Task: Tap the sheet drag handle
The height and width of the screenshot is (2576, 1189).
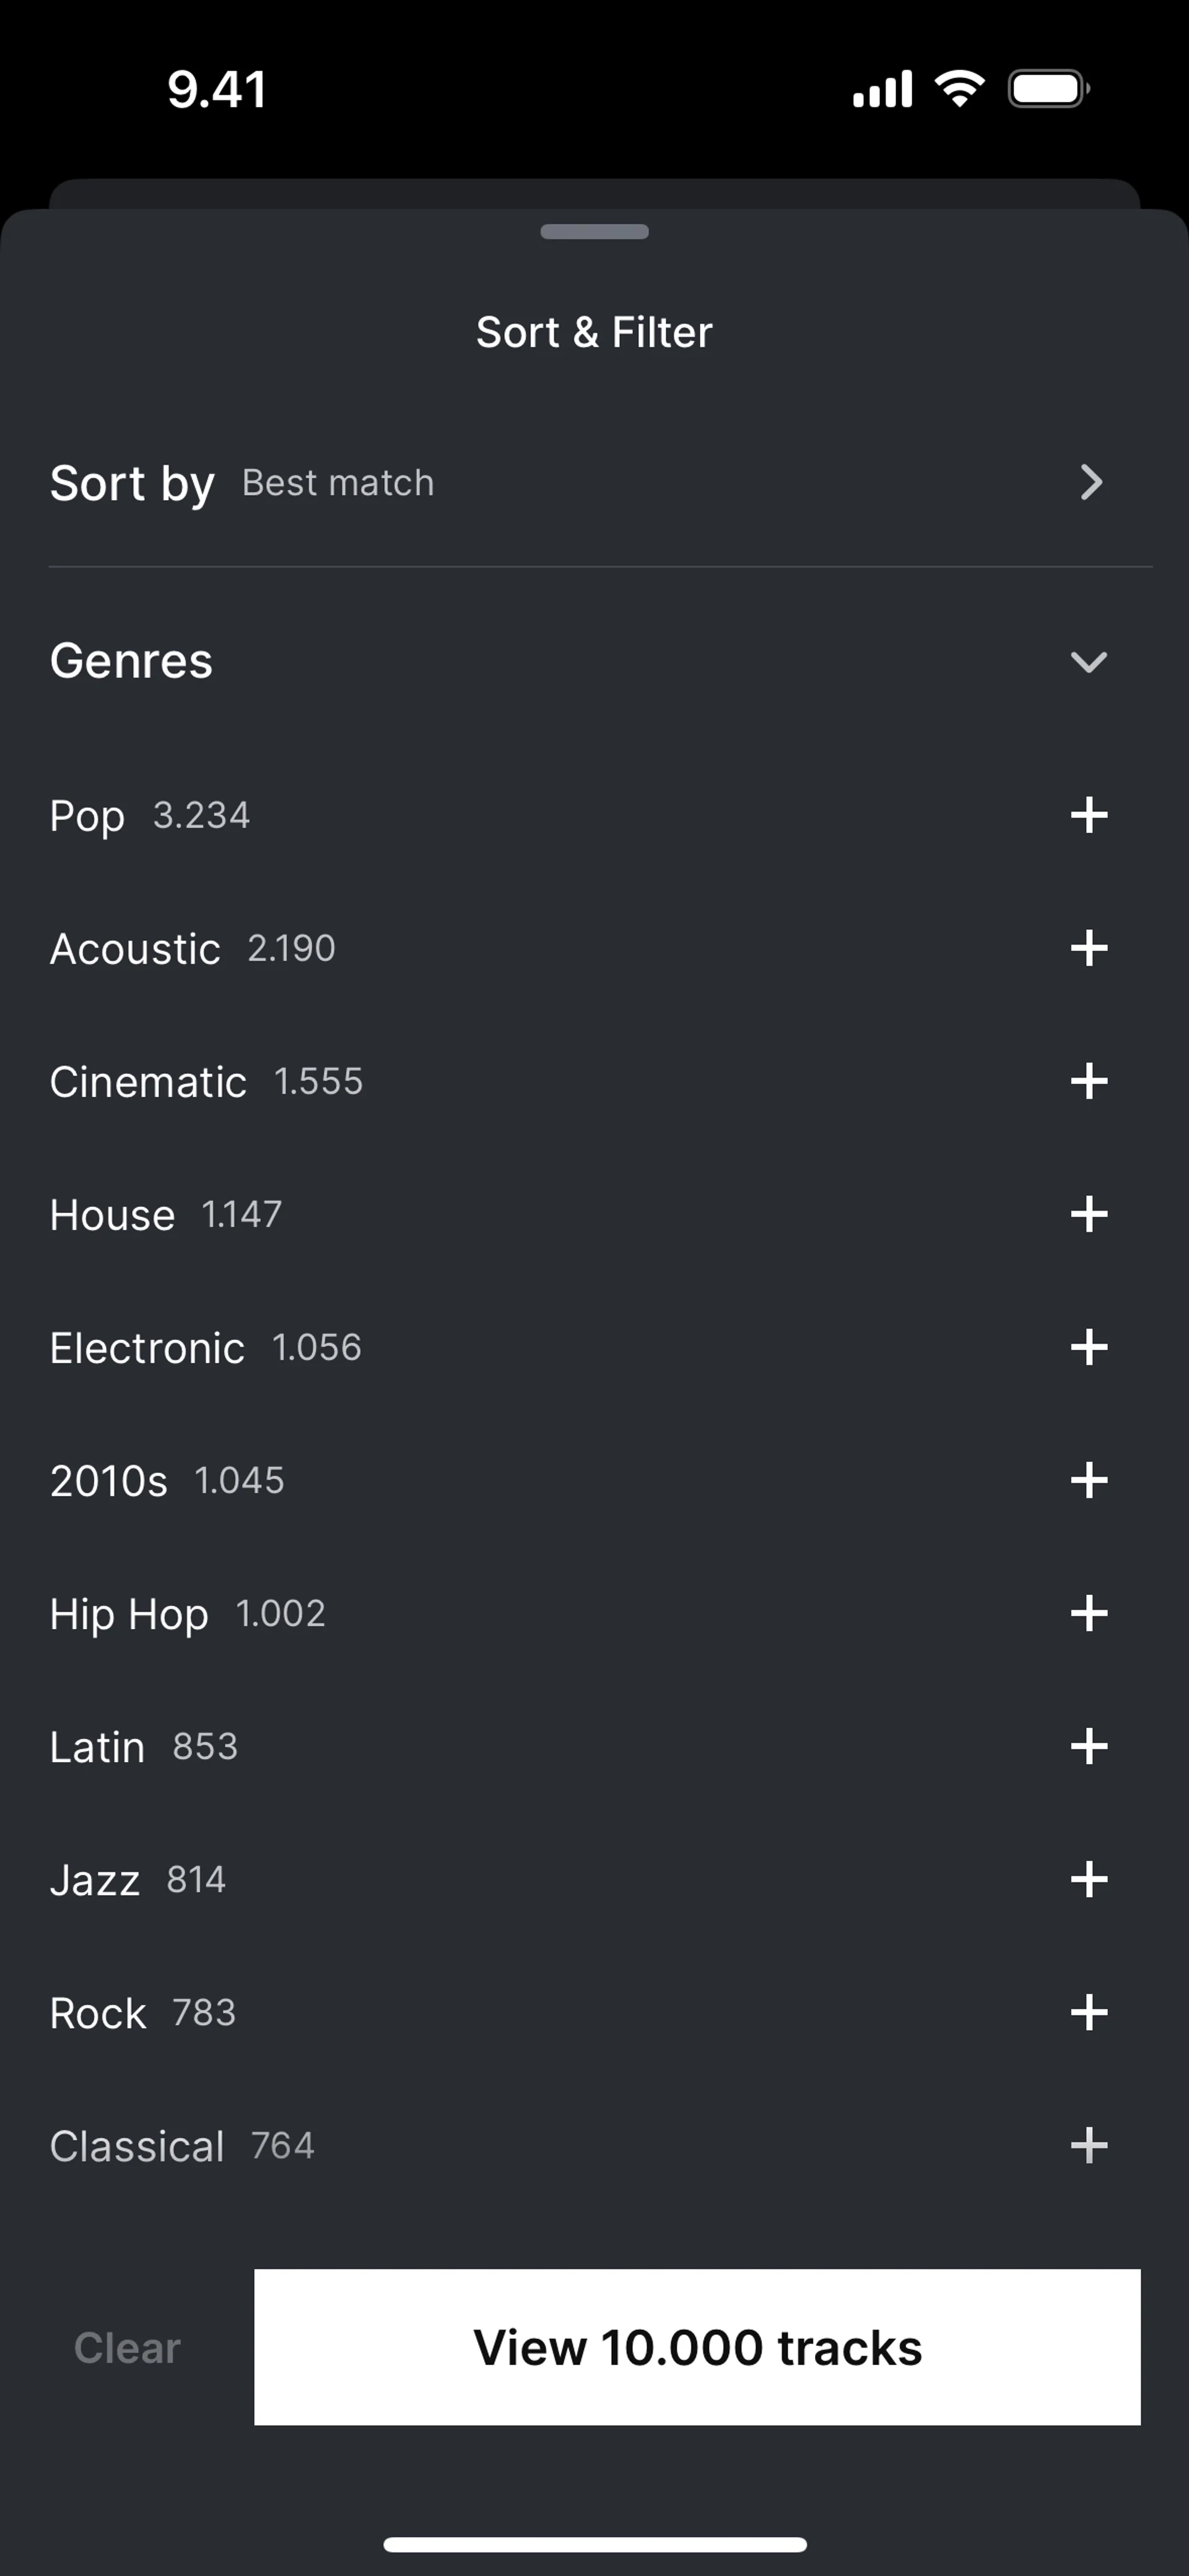Action: [x=594, y=232]
